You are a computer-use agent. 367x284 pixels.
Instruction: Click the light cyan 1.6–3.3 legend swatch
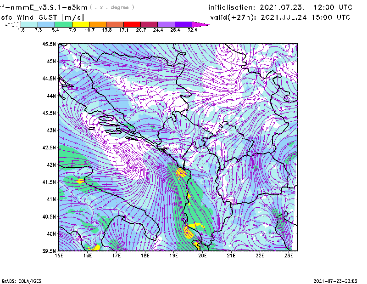(x=29, y=24)
